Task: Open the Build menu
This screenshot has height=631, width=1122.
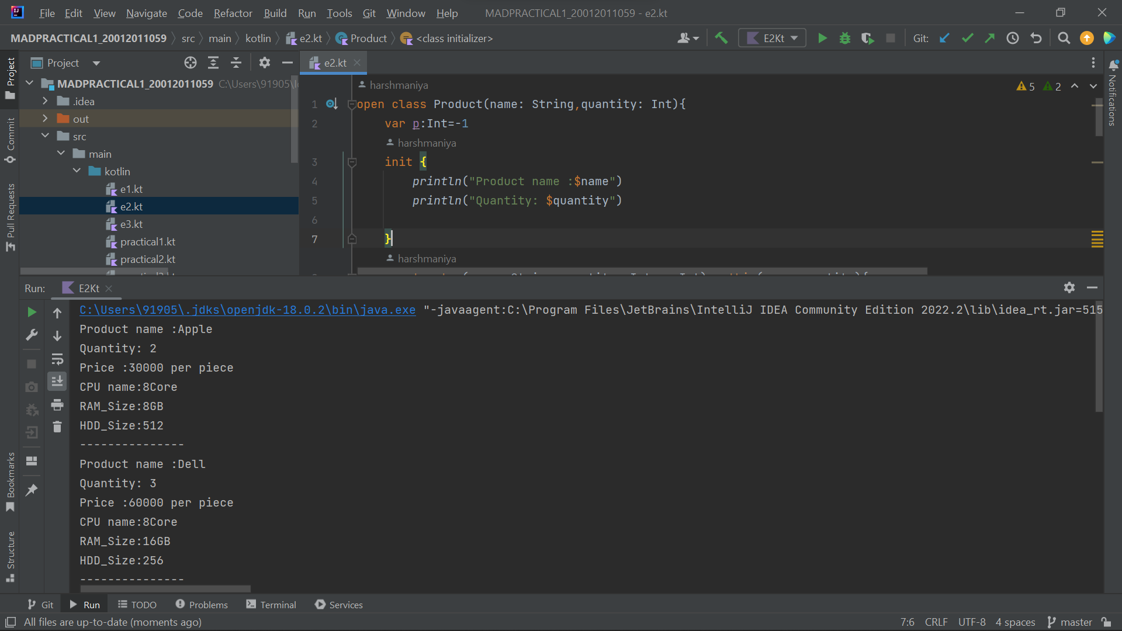Action: 275,13
